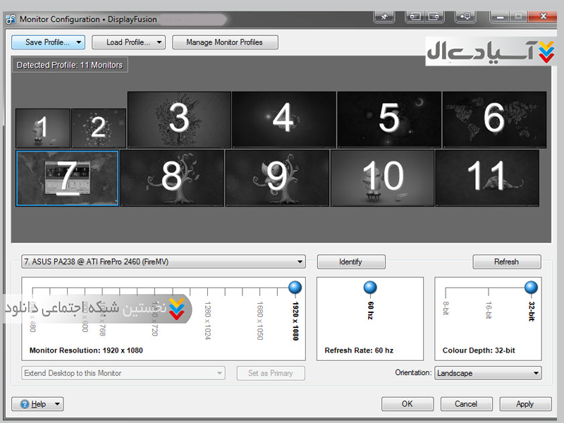
Task: Select monitor 7 in the layout preview
Action: pyautogui.click(x=67, y=178)
